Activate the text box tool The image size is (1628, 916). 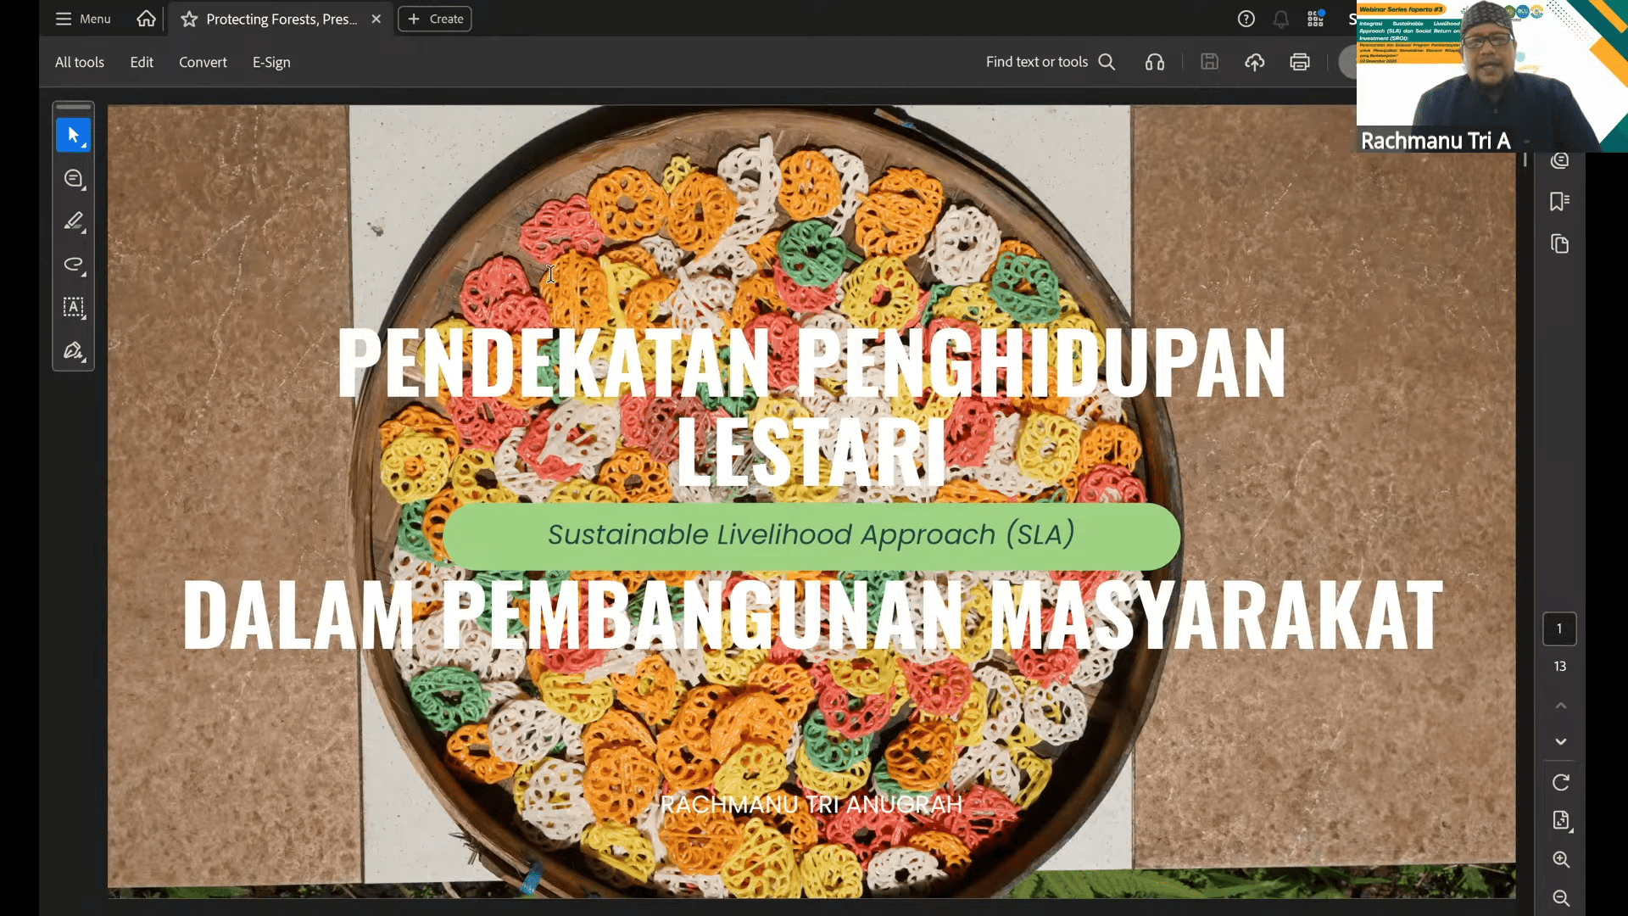pos(73,307)
